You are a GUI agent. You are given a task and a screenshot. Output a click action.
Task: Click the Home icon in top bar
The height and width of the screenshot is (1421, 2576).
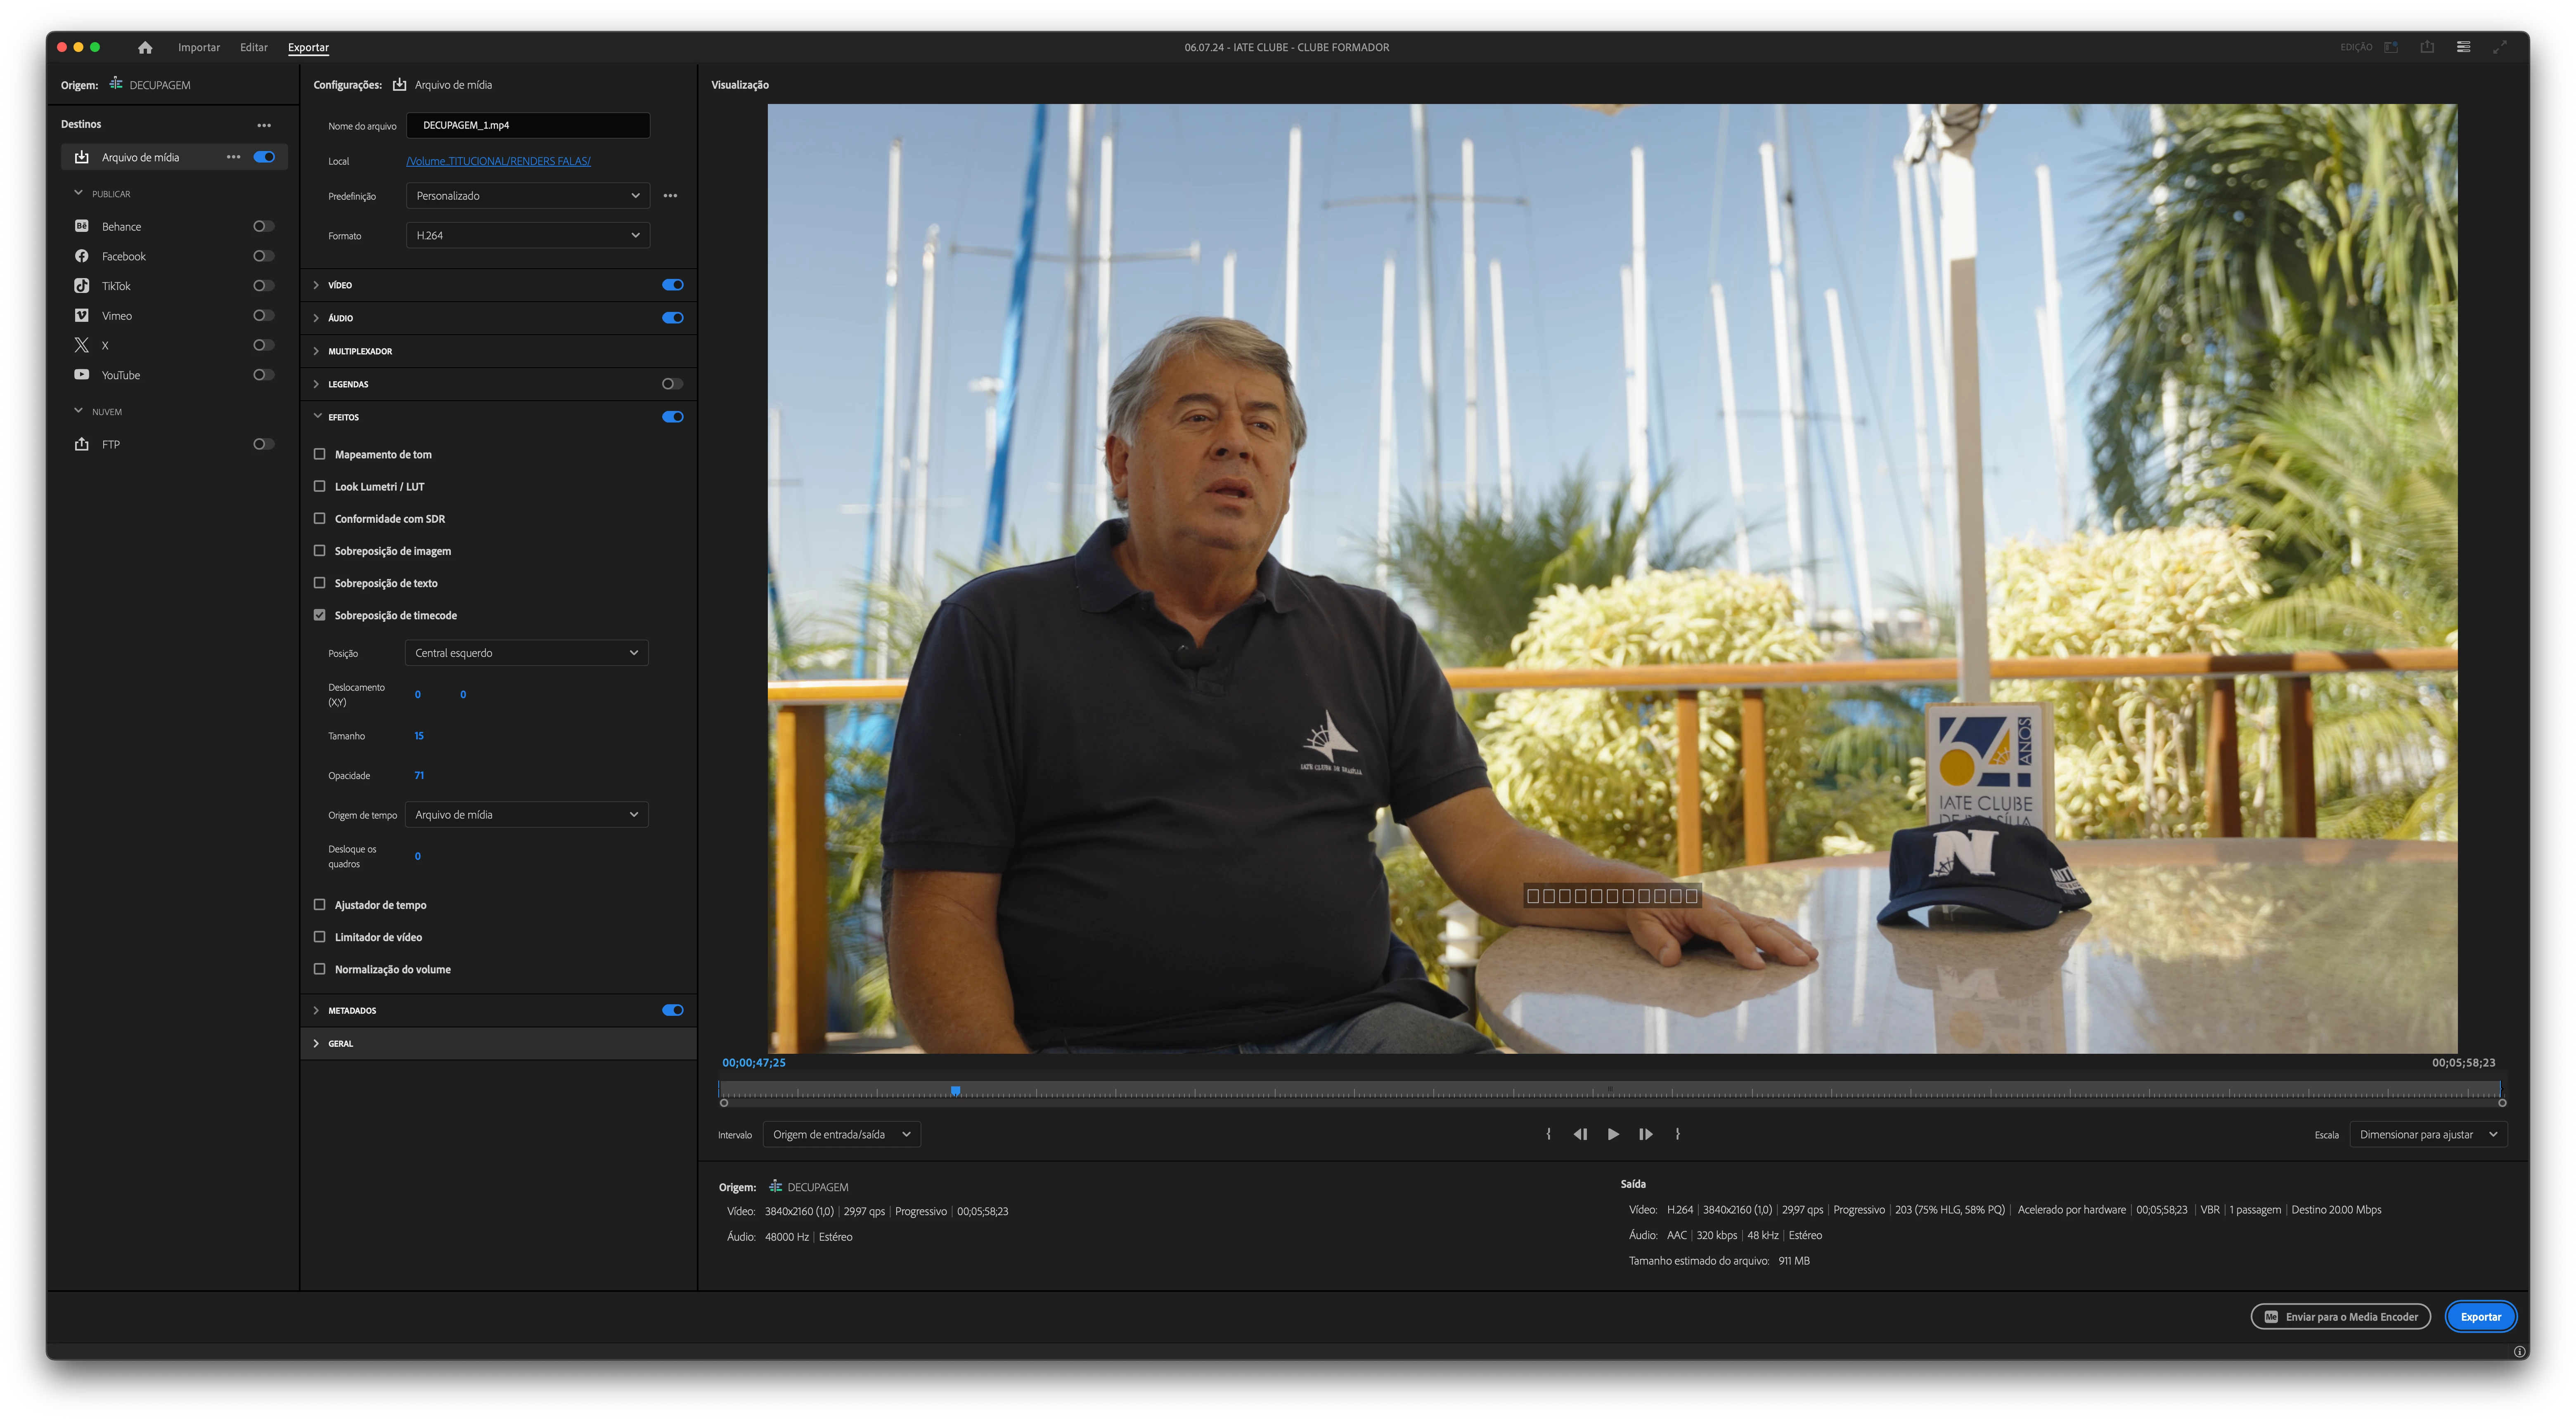[145, 47]
